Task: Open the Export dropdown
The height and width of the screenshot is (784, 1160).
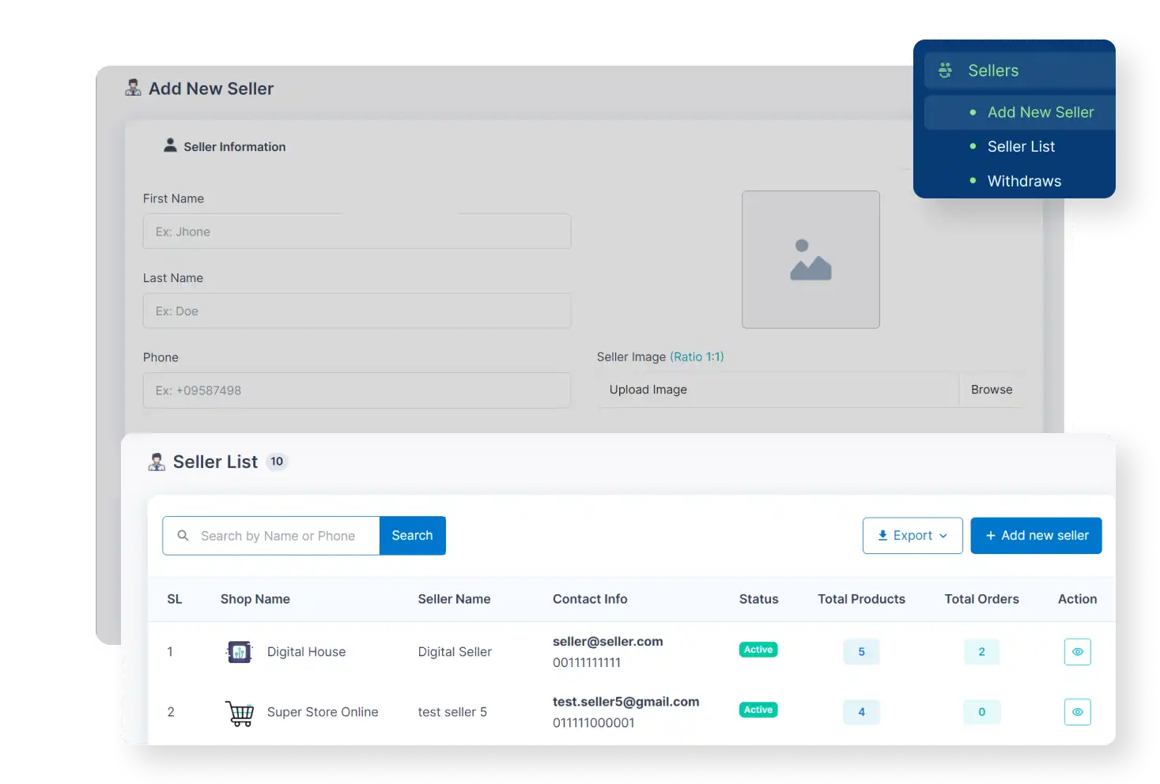Action: [913, 535]
